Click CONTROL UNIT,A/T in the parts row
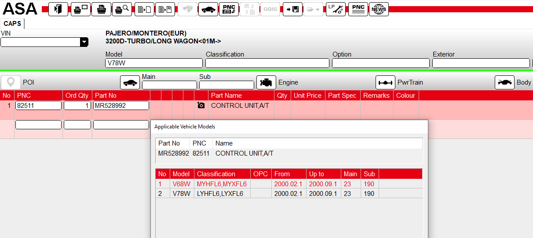The width and height of the screenshot is (533, 238). [240, 106]
